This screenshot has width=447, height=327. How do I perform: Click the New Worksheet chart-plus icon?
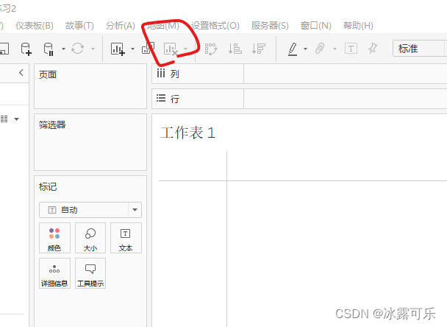coord(118,49)
